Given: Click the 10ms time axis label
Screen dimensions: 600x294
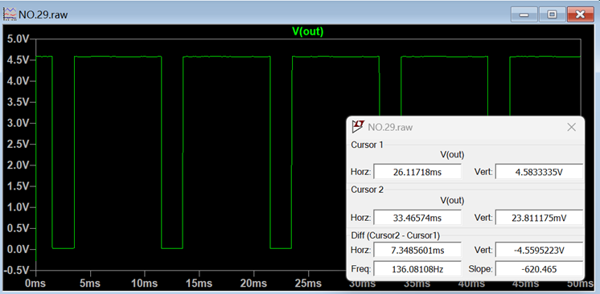Looking at the screenshot, I should (145, 284).
